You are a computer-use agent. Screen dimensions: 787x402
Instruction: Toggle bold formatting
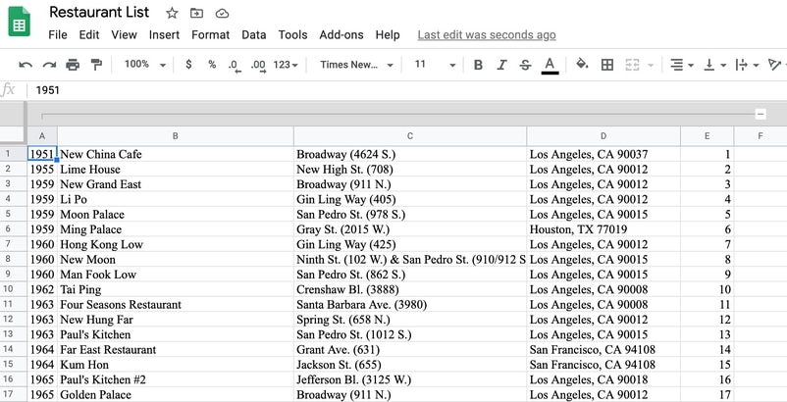478,65
